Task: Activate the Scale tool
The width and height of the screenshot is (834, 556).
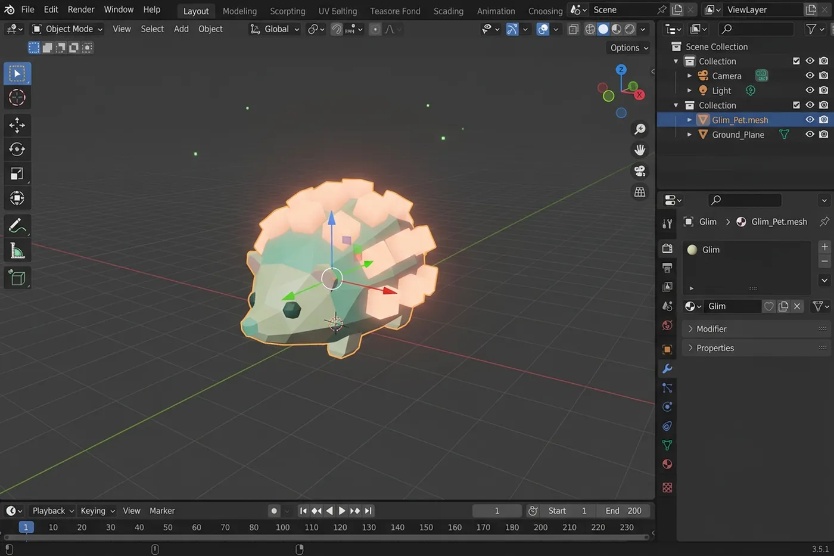Action: tap(17, 173)
